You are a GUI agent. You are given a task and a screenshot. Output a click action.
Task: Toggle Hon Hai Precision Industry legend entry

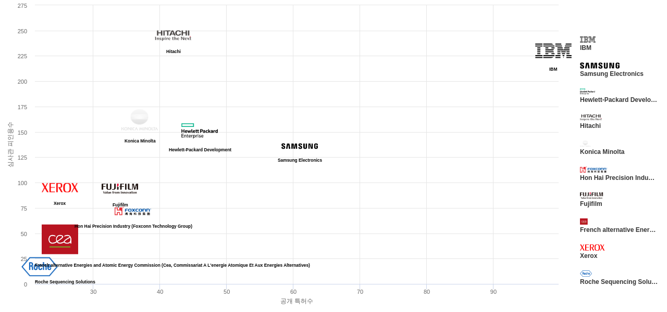(617, 178)
